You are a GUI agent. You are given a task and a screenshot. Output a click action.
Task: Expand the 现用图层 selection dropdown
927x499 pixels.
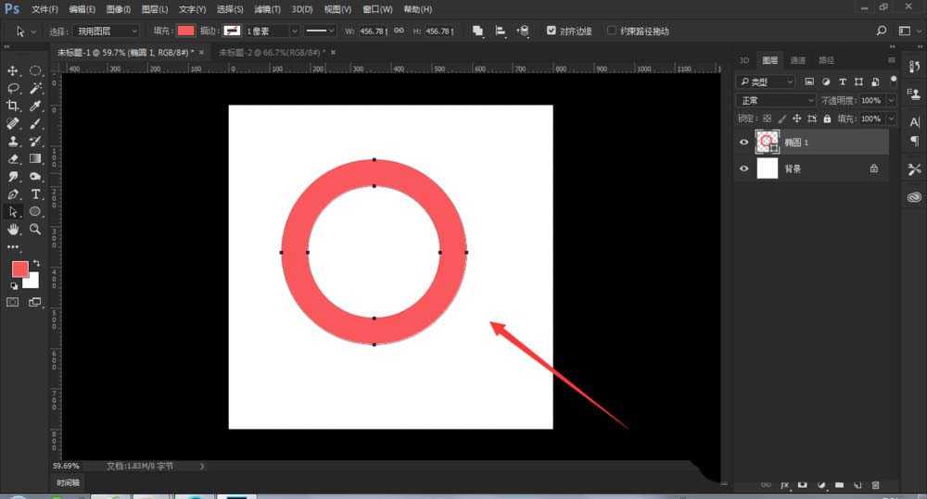107,31
